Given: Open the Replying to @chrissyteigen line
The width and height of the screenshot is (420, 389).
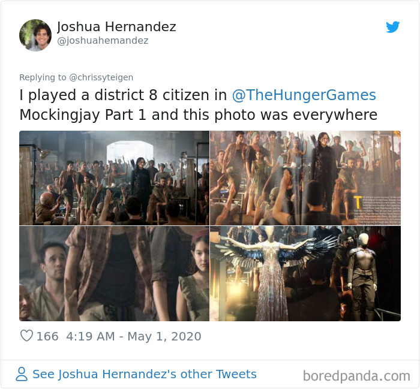Looking at the screenshot, I should (76, 77).
